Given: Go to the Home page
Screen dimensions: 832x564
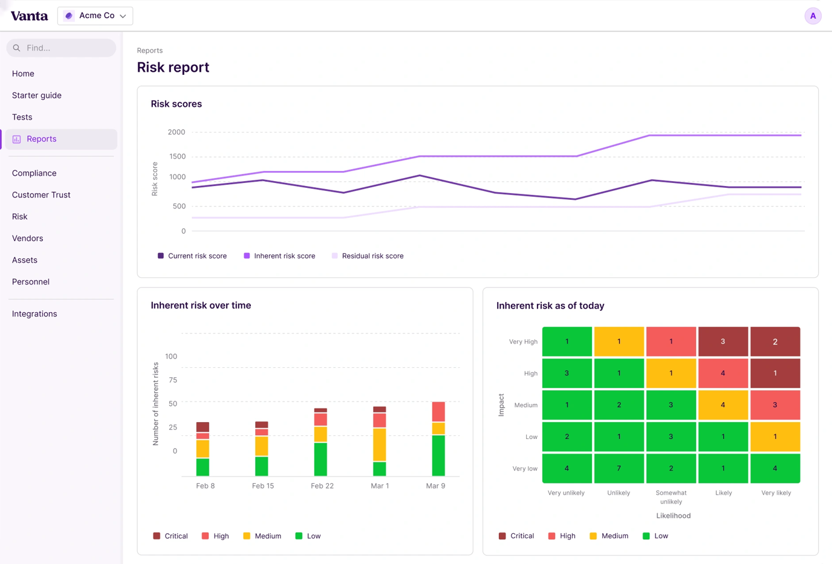Looking at the screenshot, I should click(x=23, y=73).
